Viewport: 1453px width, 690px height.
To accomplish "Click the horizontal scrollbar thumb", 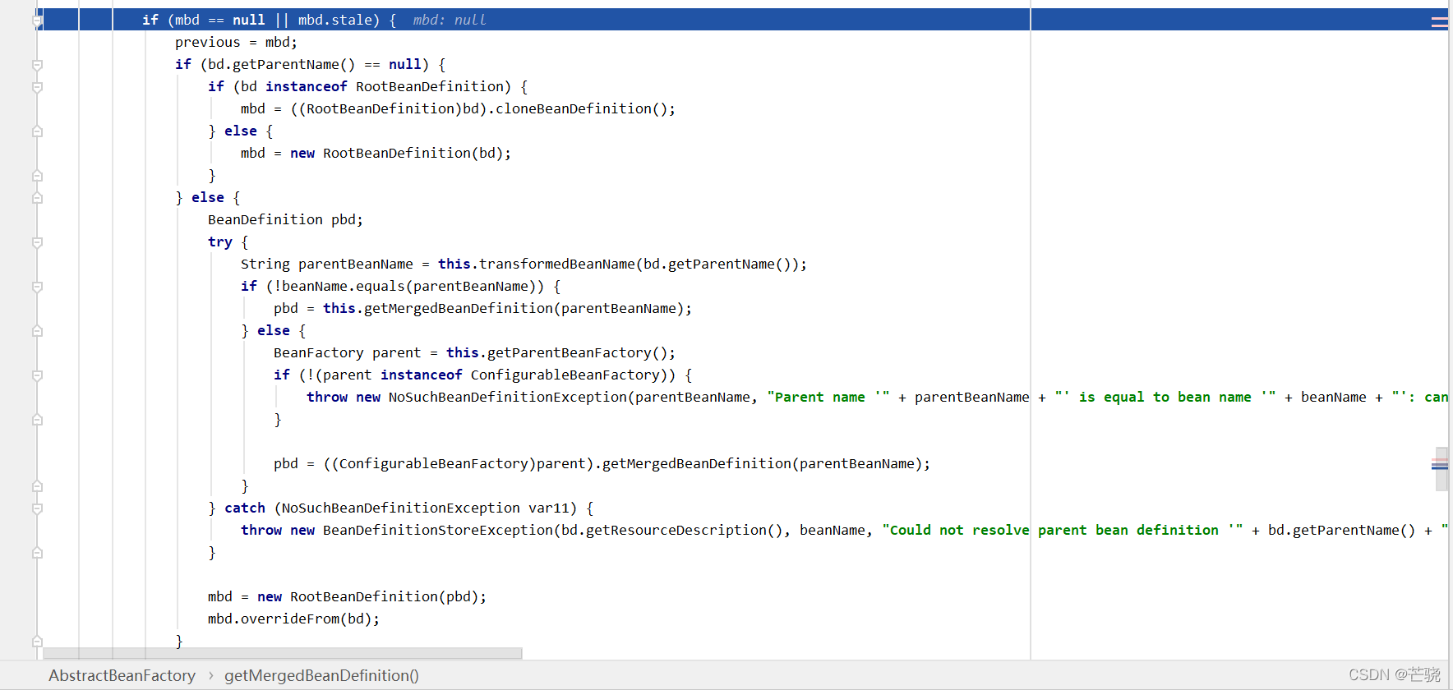I will 282,653.
